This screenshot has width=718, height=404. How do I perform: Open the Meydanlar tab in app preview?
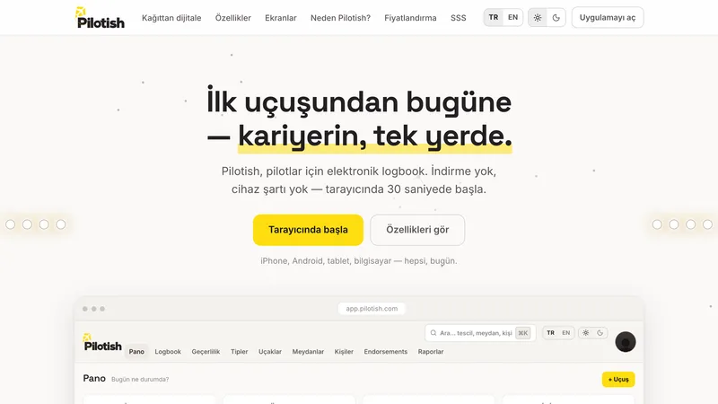308,352
